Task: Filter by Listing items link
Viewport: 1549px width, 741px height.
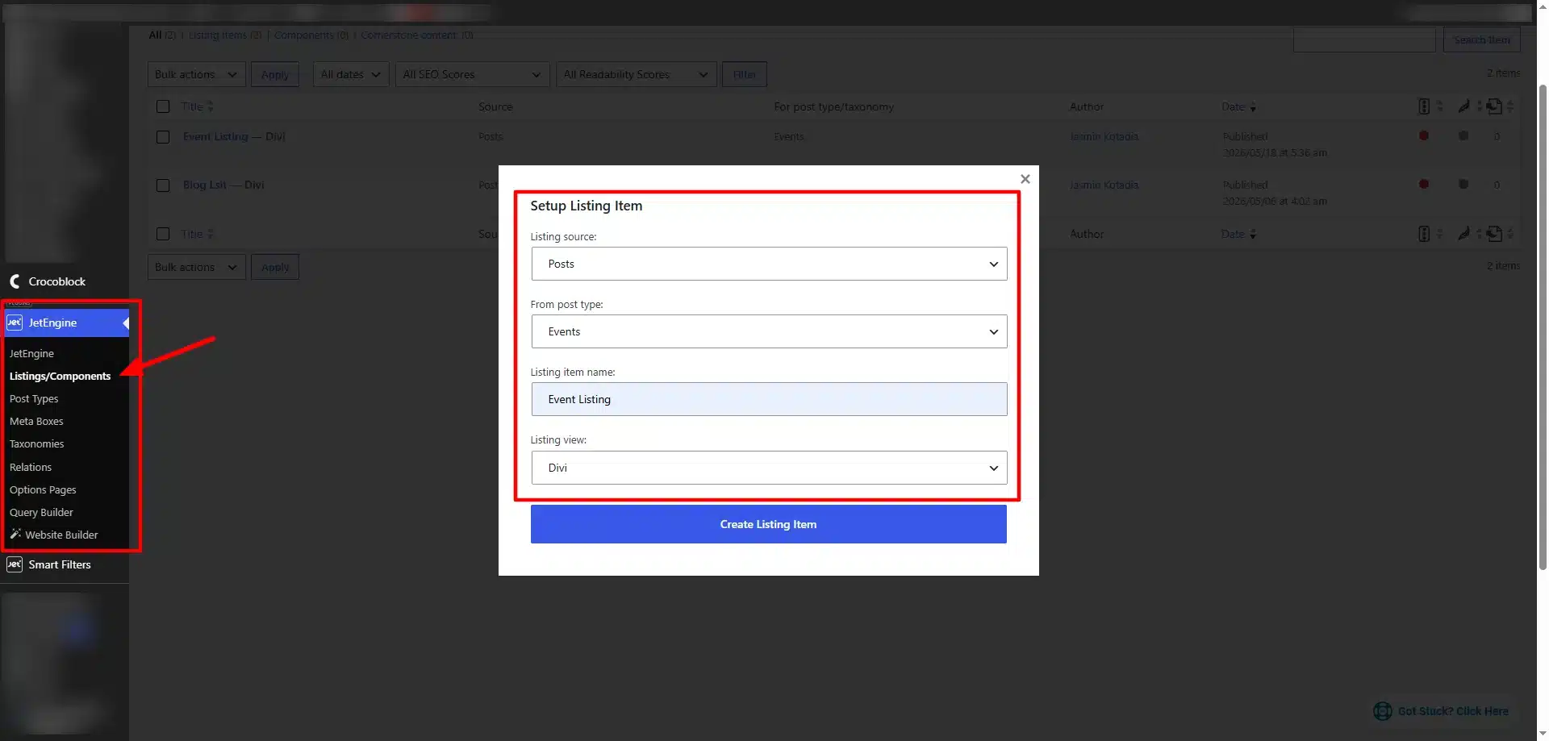Action: pyautogui.click(x=217, y=35)
